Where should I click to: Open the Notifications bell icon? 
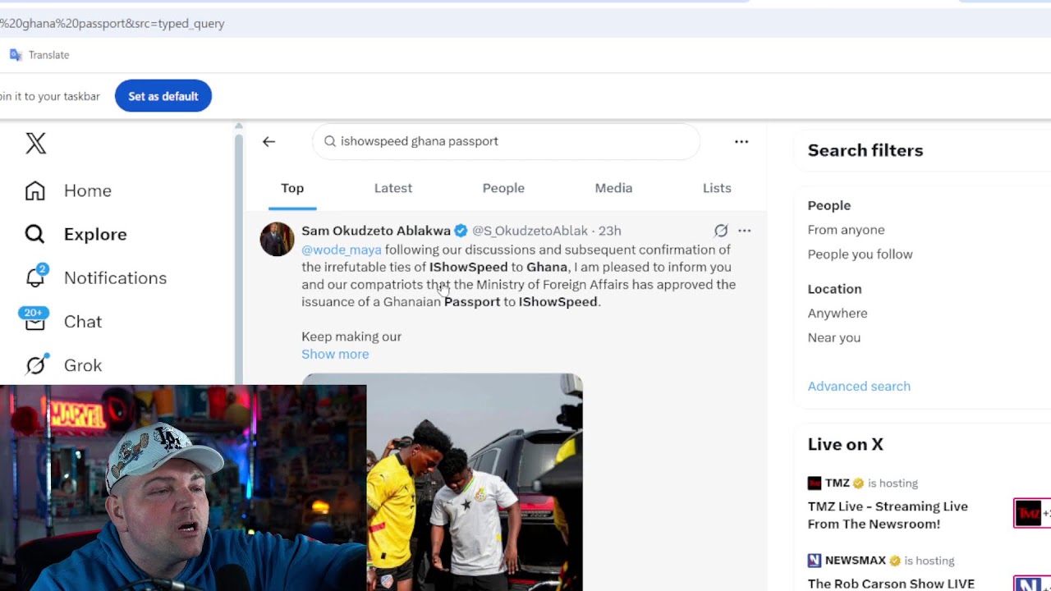[35, 277]
